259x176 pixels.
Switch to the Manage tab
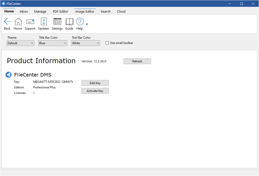click(x=40, y=12)
